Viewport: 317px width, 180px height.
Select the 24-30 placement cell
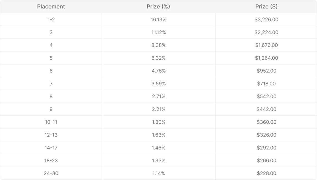(x=51, y=173)
